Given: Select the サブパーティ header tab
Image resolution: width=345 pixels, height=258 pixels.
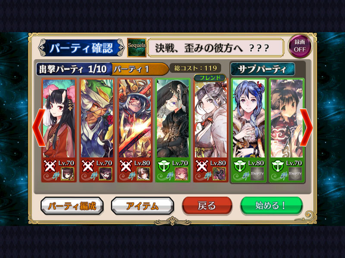Looking at the screenshot, I should pos(263,69).
